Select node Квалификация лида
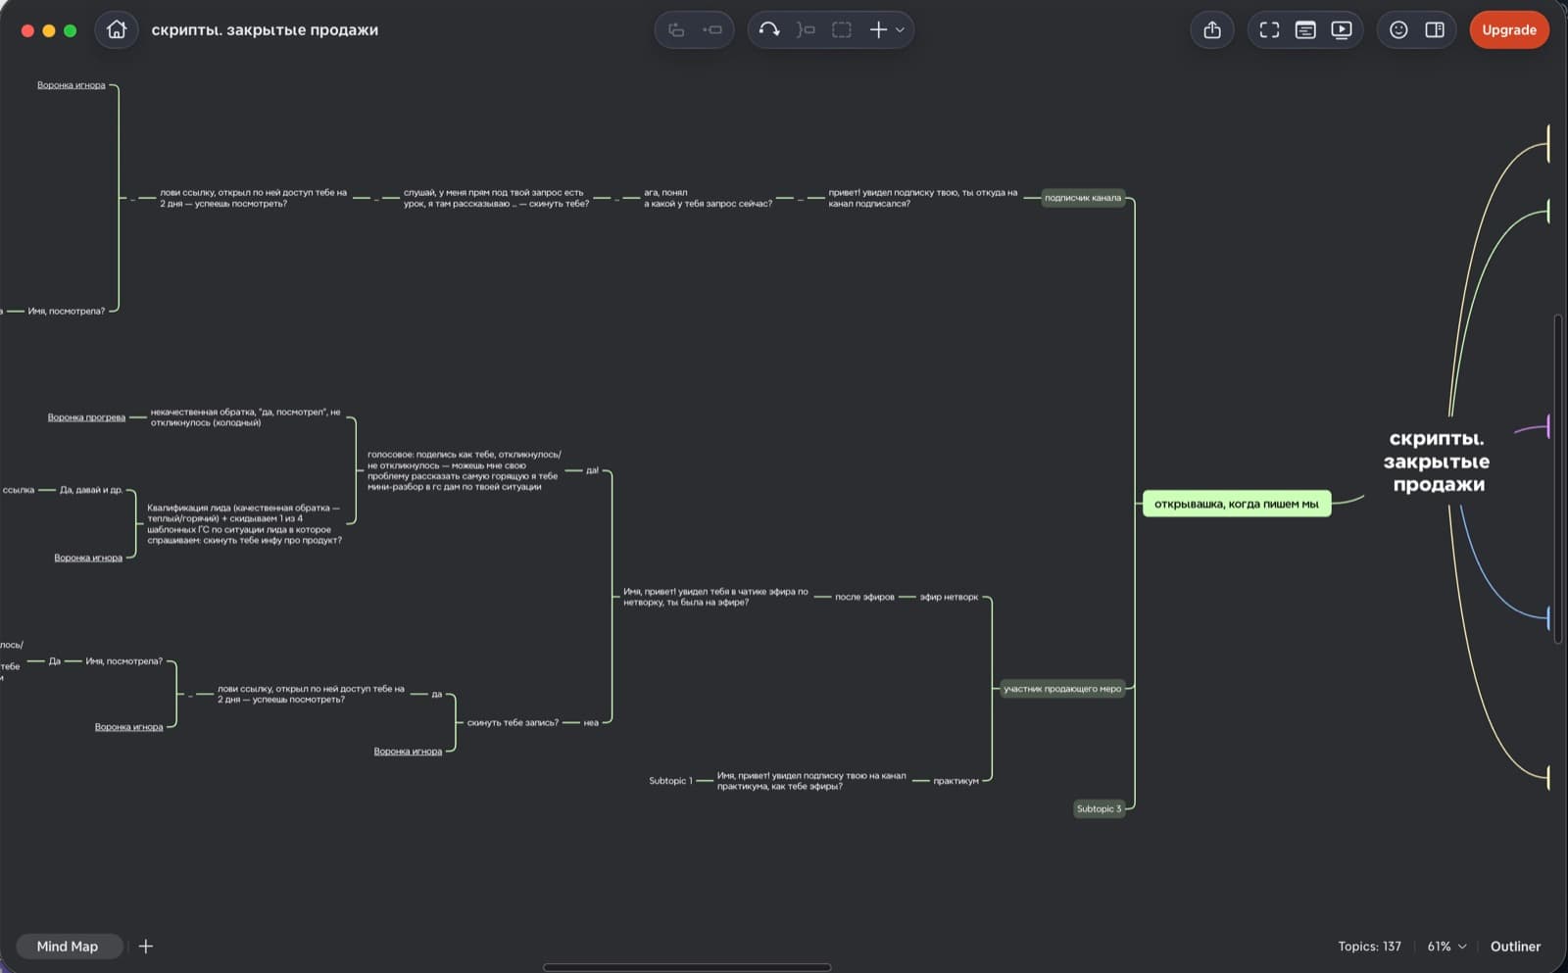 click(244, 524)
